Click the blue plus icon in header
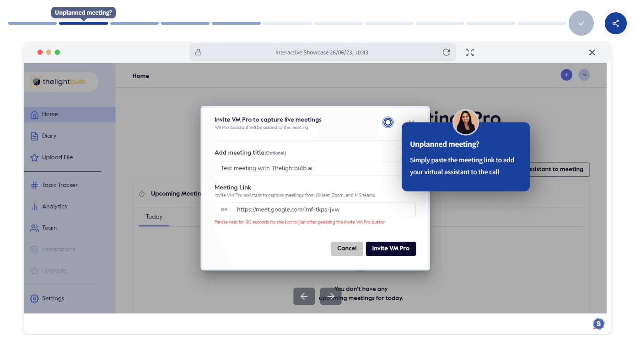The width and height of the screenshot is (635, 341). (x=566, y=75)
